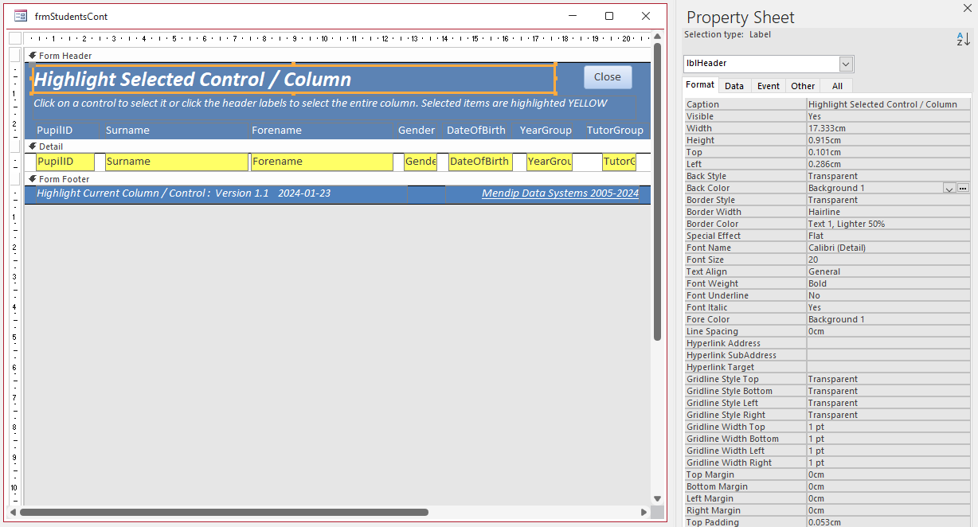Click the Text Align value General
Screen dimensions: 978x527
888,271
